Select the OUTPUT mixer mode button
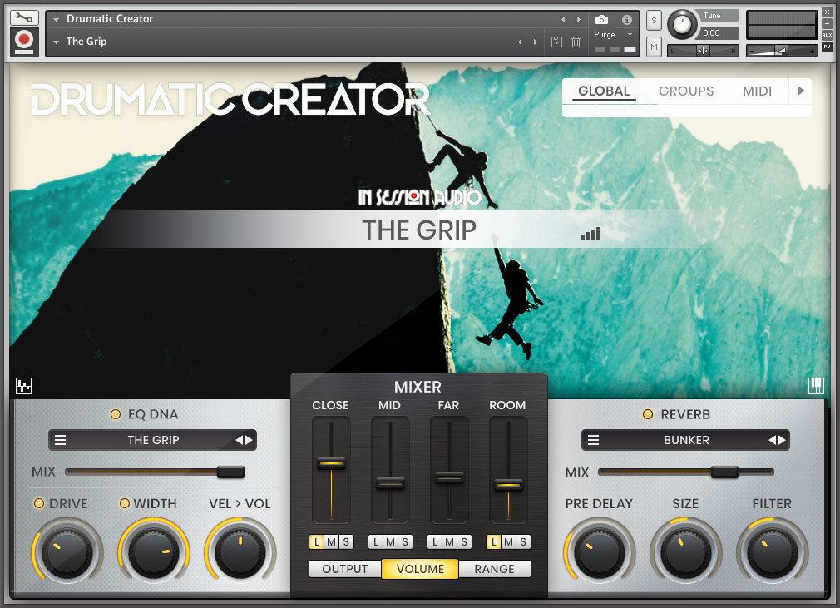This screenshot has width=840, height=608. [344, 569]
